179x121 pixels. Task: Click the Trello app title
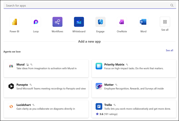(x=108, y=105)
